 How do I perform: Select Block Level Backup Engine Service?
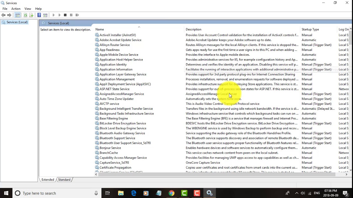[x=123, y=128]
